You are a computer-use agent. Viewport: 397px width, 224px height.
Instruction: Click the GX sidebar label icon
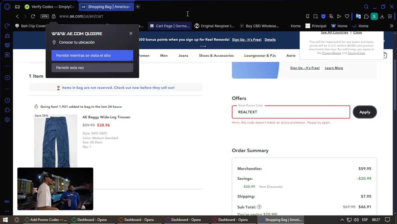[x=7, y=202]
